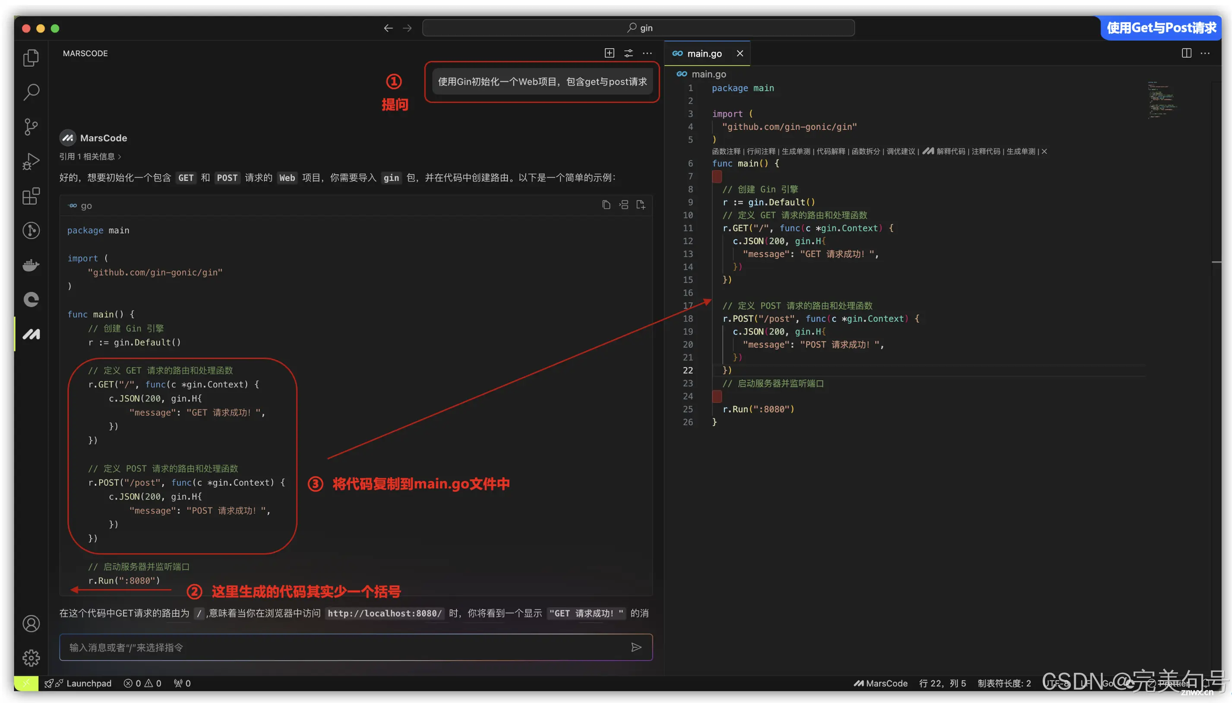Create new file from generated code
Viewport: 1232px width, 703px height.
click(641, 205)
